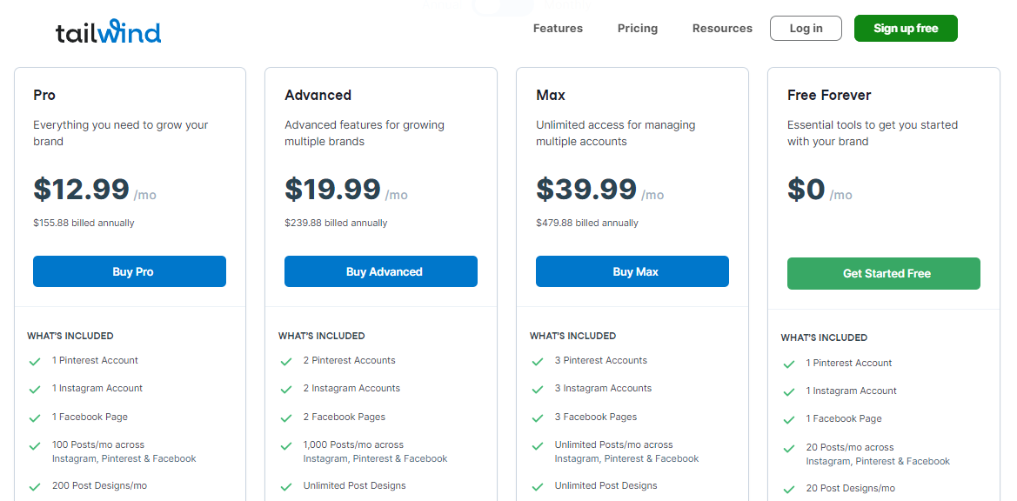Click checkmark icon beside Pro's 1 Pinterest Account
Image resolution: width=1017 pixels, height=501 pixels.
coord(35,362)
